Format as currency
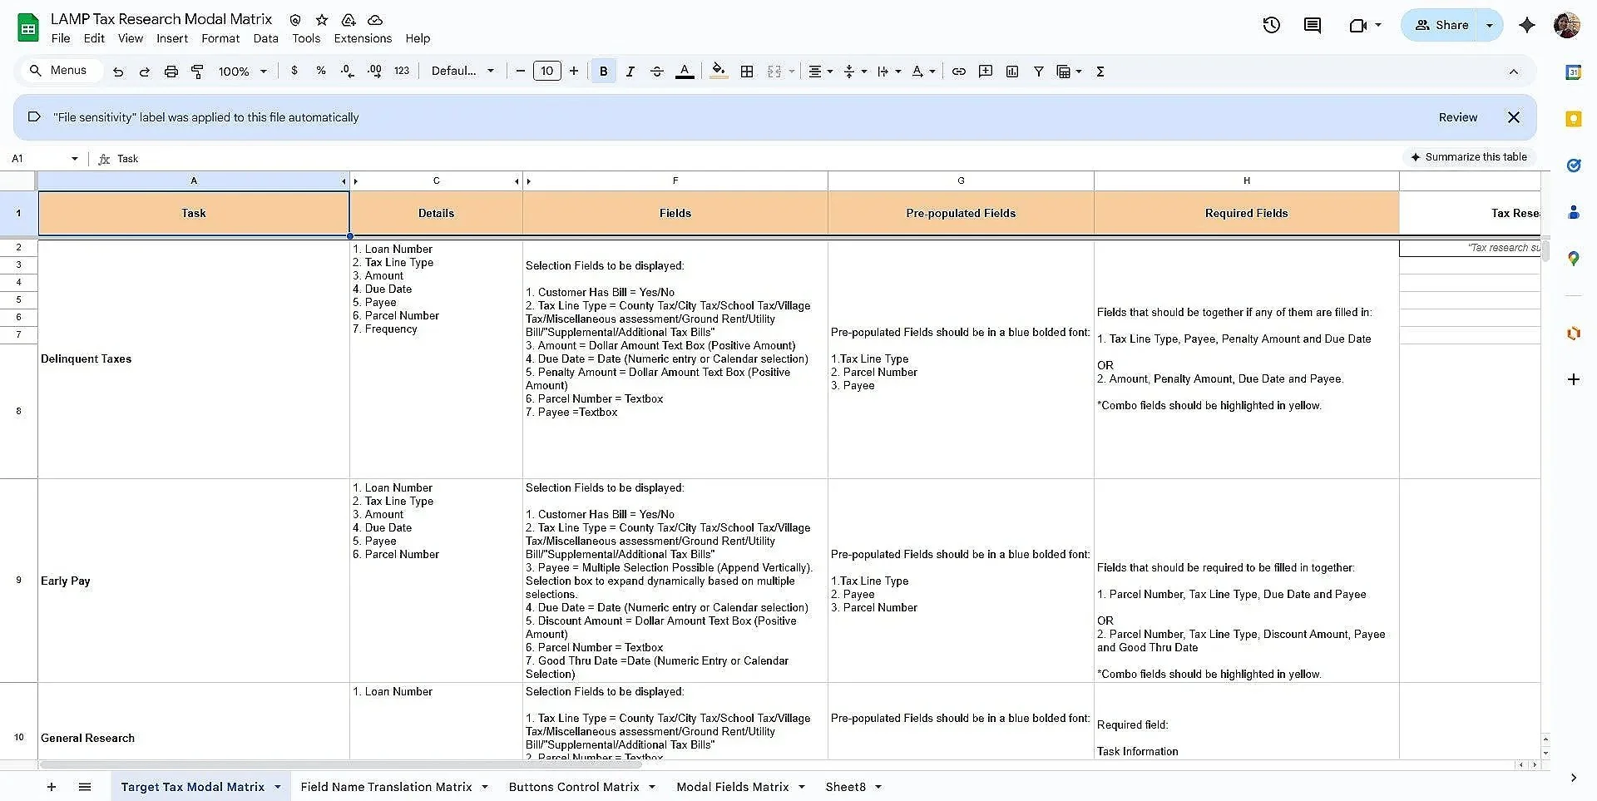1597x801 pixels. click(294, 71)
